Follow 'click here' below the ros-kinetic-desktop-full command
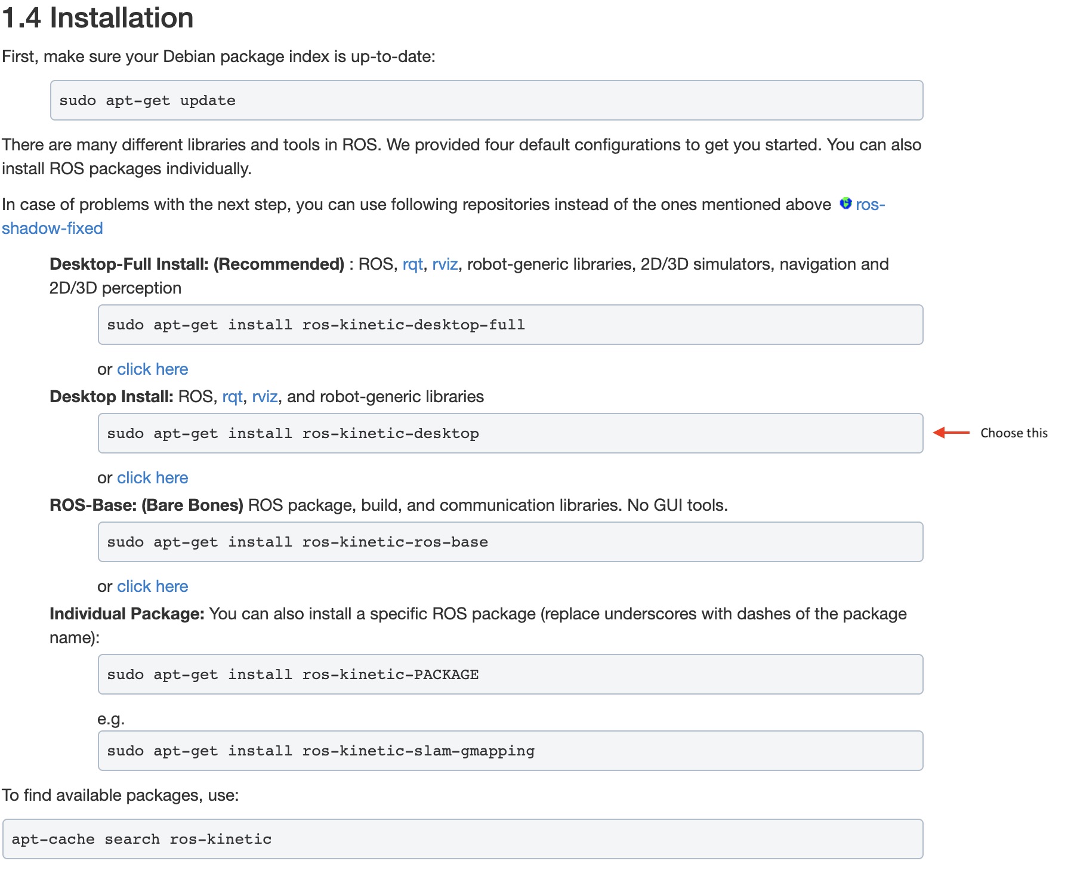This screenshot has width=1074, height=870. [152, 369]
